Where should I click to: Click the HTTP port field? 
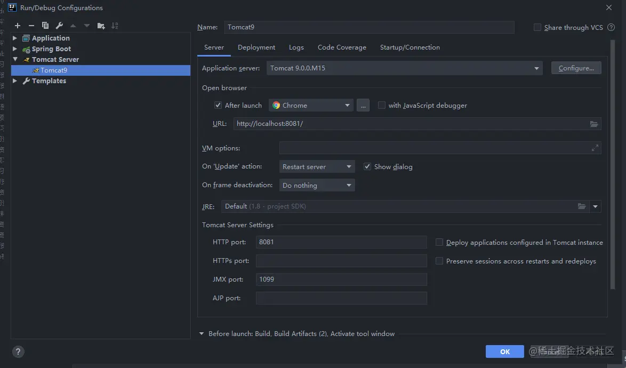[341, 242]
